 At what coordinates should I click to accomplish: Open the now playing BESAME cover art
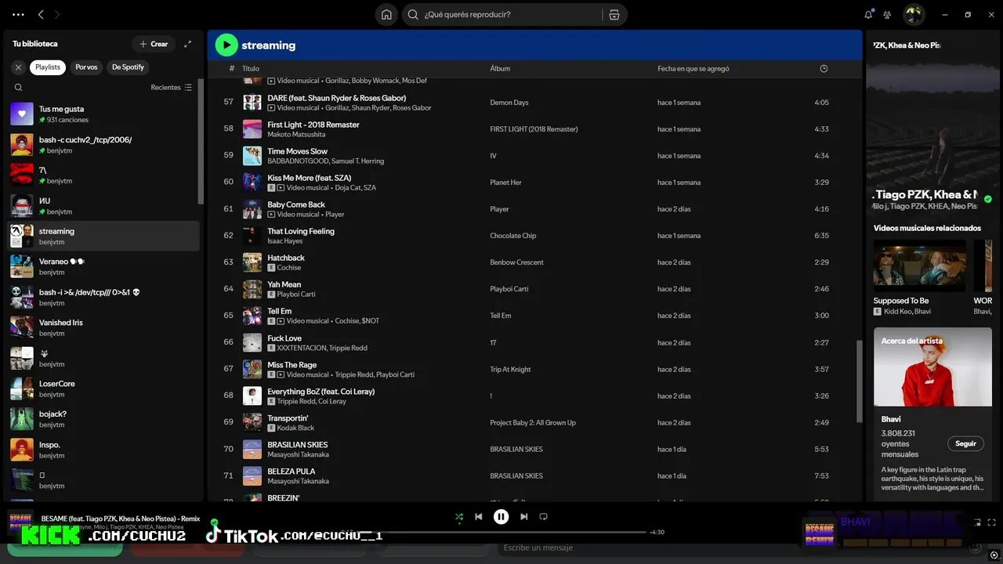(x=20, y=522)
